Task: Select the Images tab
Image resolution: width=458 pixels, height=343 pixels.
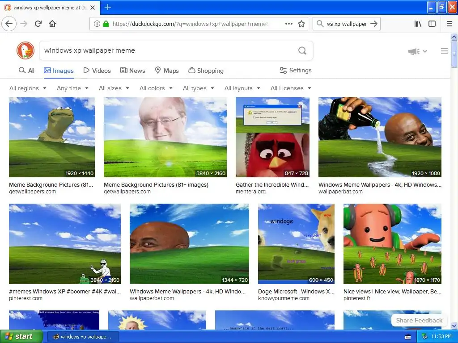Action: click(x=59, y=71)
